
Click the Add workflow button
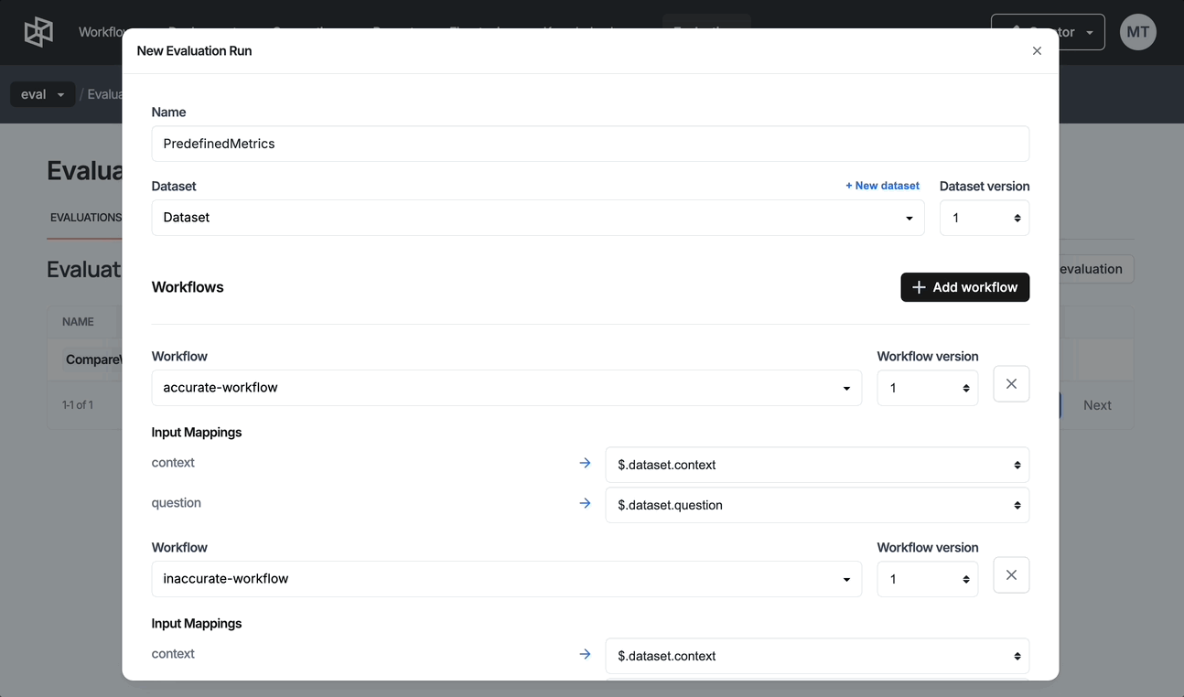pyautogui.click(x=964, y=287)
